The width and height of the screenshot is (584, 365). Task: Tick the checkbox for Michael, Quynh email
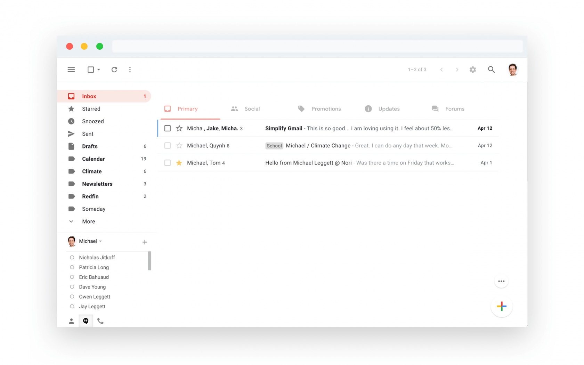pos(168,145)
